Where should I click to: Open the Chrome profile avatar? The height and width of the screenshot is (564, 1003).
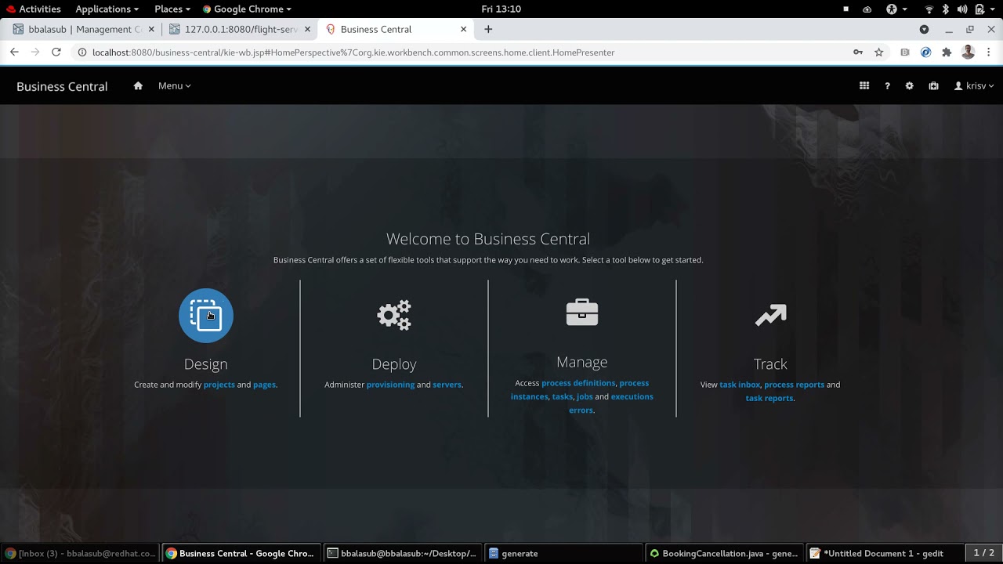pyautogui.click(x=968, y=52)
